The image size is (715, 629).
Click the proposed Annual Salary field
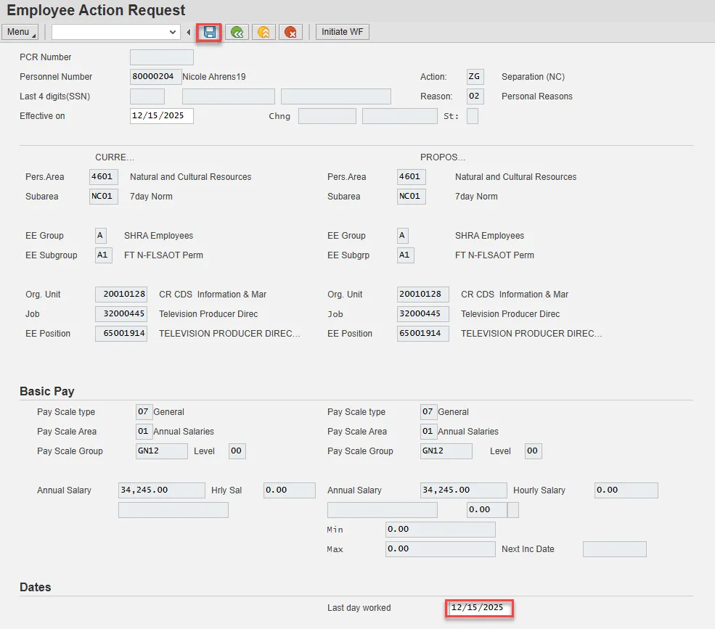coord(463,490)
